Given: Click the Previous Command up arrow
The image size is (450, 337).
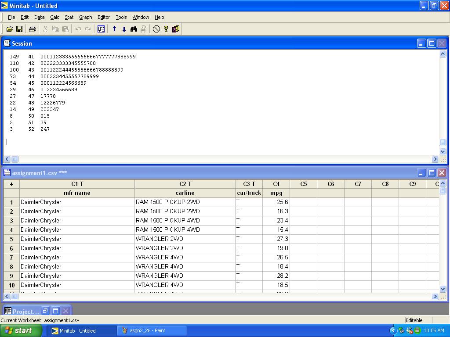Looking at the screenshot, I should 114,29.
